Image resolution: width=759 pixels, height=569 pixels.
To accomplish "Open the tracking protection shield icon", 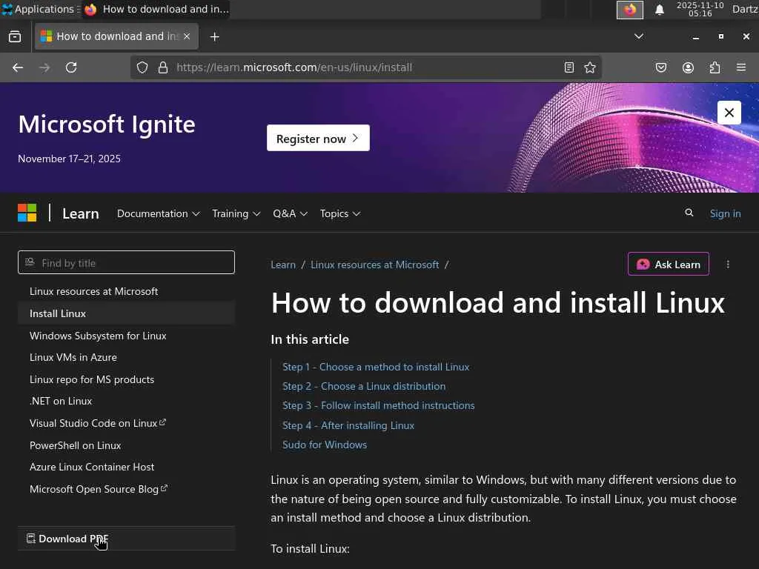I will point(142,67).
